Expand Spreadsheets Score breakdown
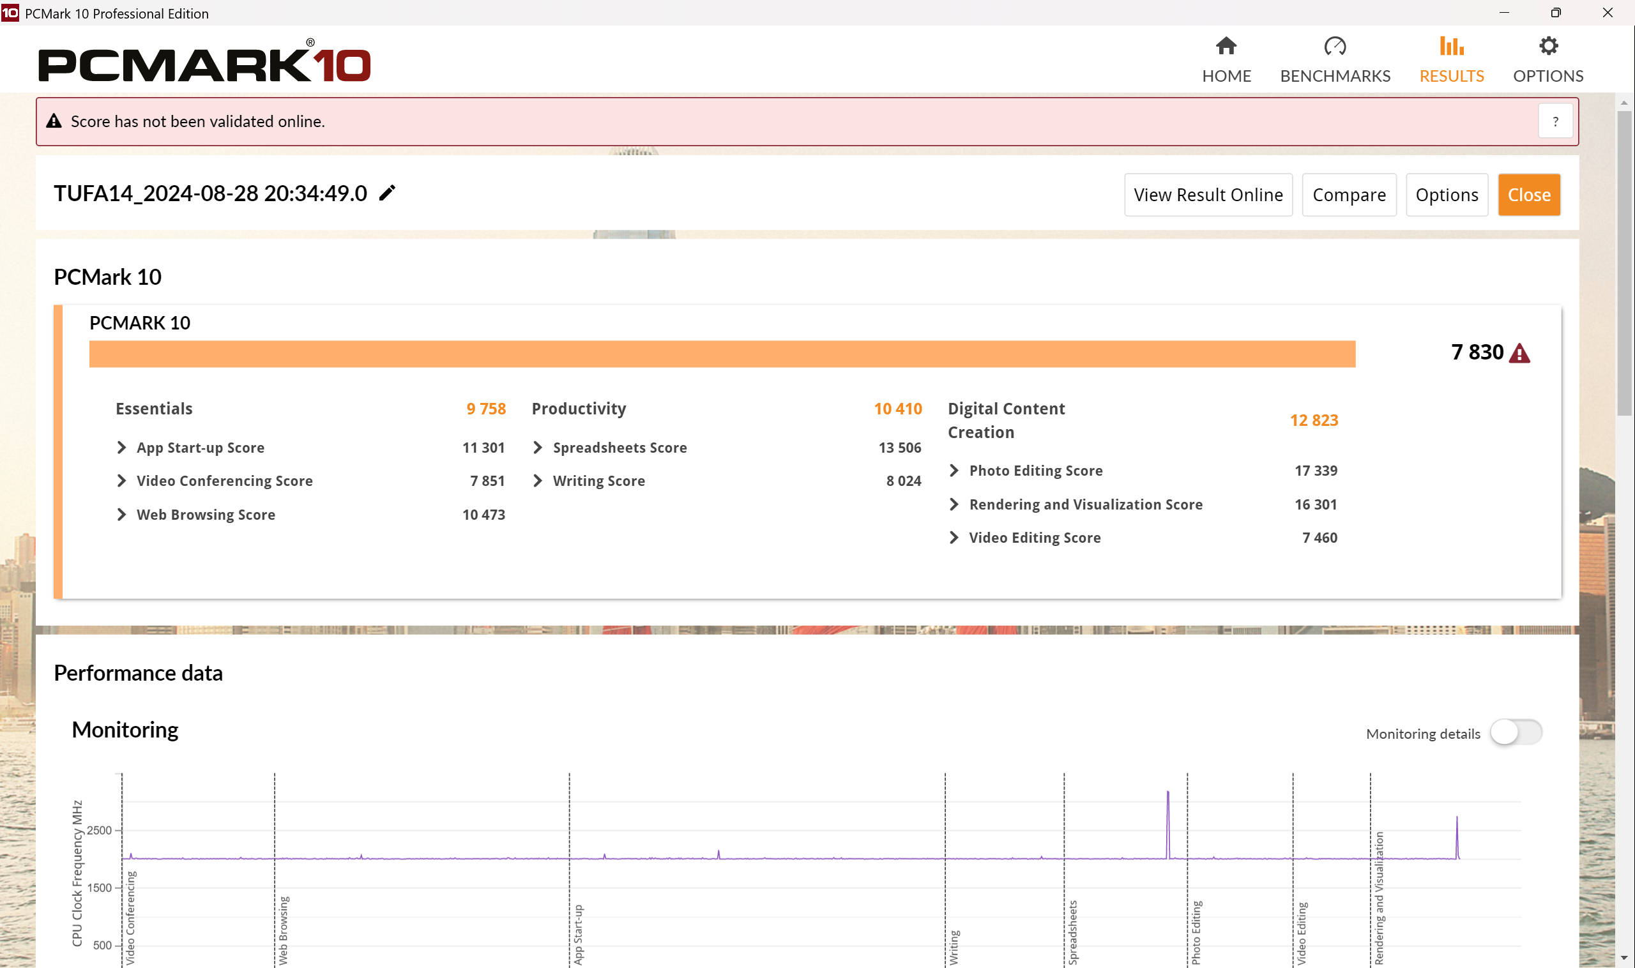This screenshot has width=1635, height=968. click(x=538, y=448)
